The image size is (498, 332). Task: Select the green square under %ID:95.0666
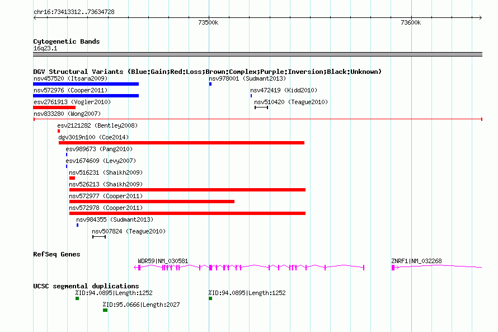click(x=105, y=310)
